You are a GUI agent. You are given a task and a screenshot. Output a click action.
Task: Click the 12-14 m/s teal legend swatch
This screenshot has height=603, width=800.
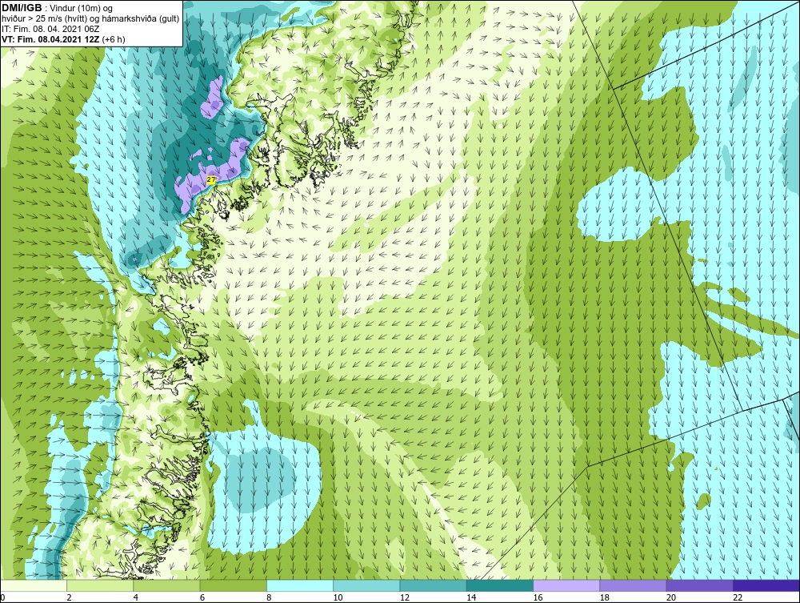[433, 585]
